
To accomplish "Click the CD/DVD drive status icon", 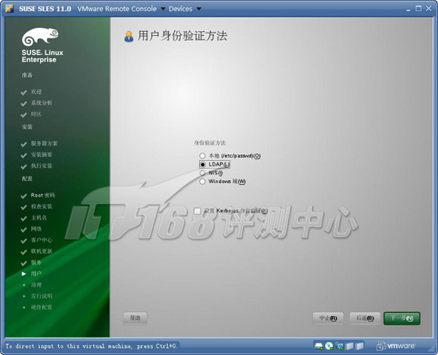I will (x=330, y=346).
